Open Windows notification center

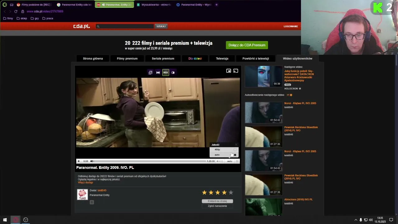[391, 220]
